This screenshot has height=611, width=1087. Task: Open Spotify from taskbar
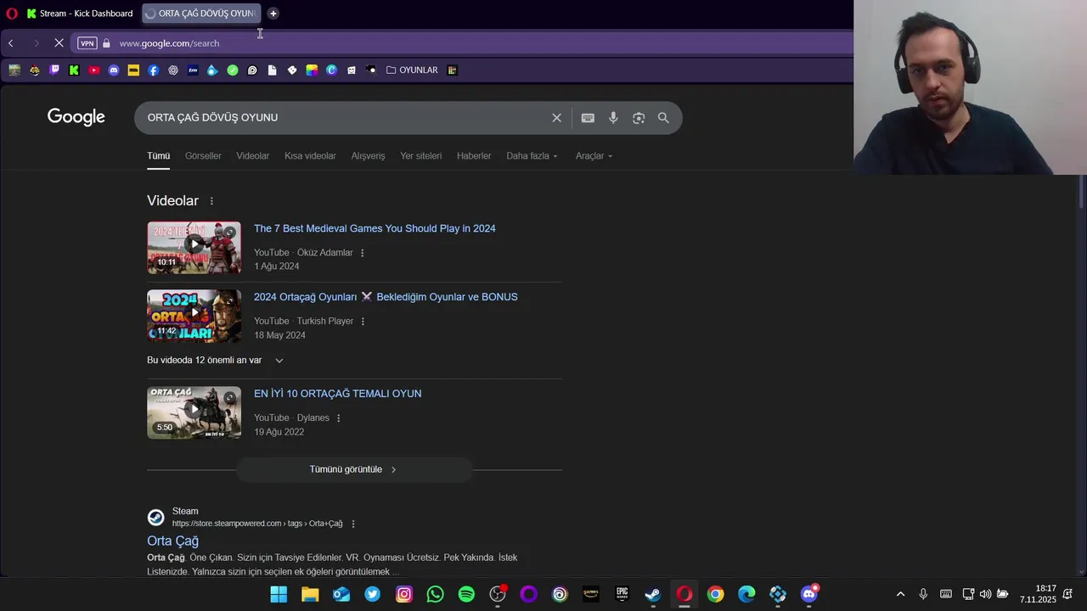click(x=466, y=595)
